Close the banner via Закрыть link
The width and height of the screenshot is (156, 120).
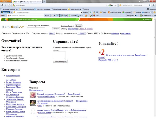tap(148, 19)
